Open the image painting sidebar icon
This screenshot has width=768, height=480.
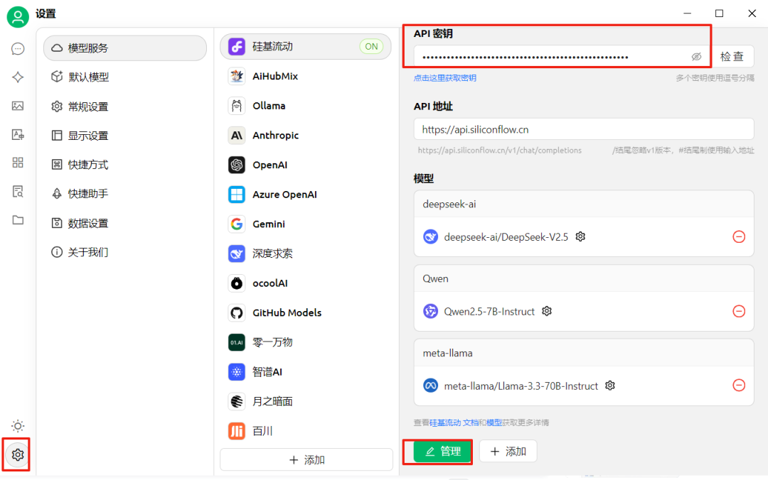[x=18, y=106]
